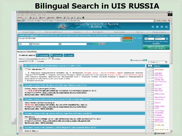
Task: Click the home icon in the site banner
Action: (153, 27)
